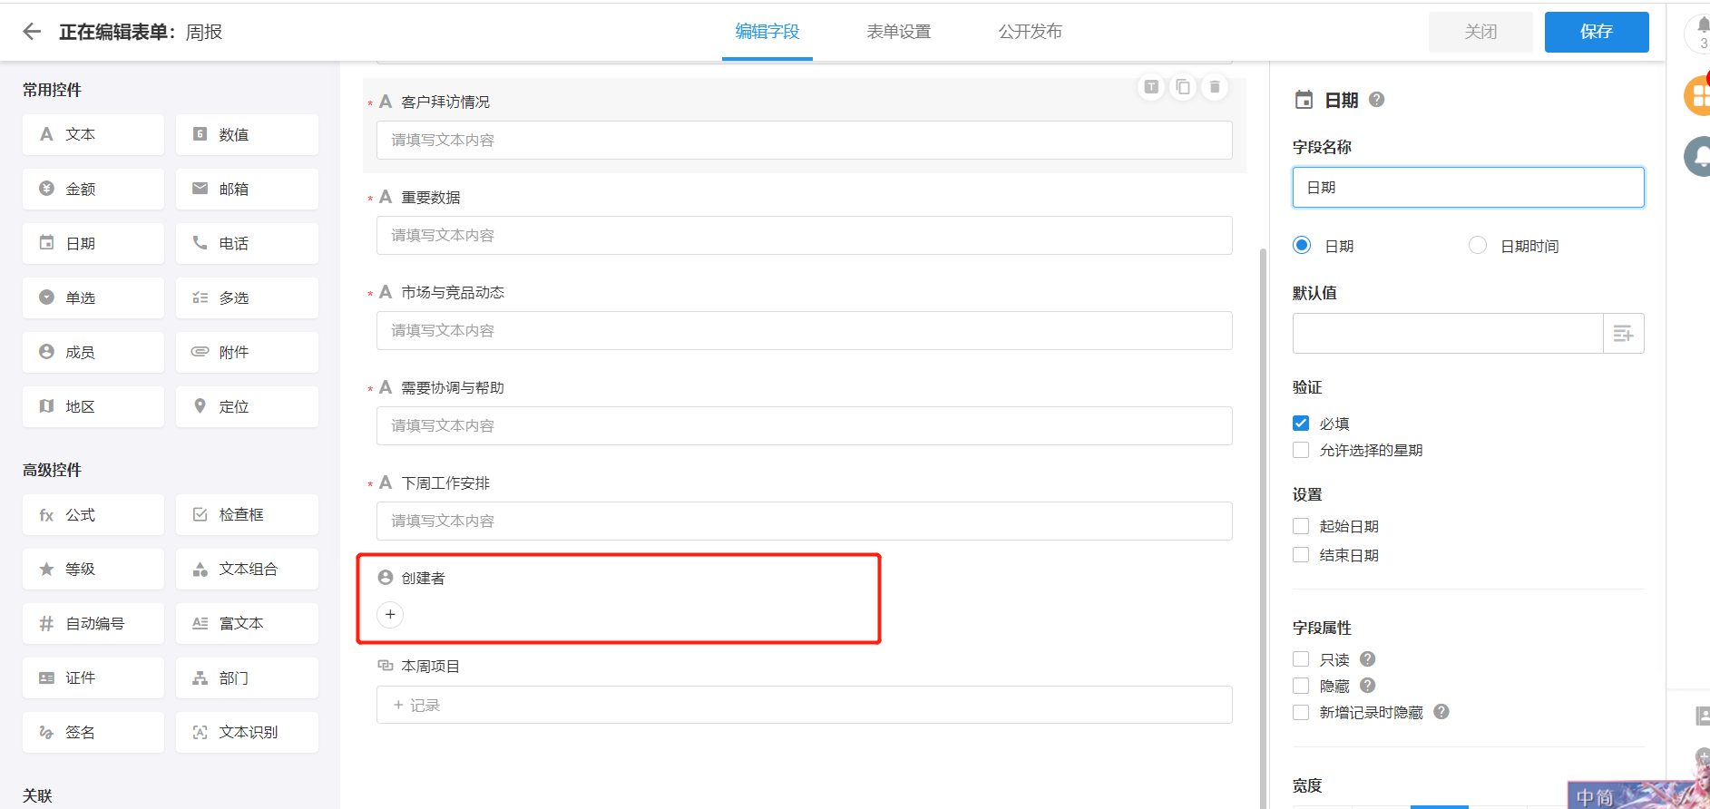
Task: Add a record in 本周项目
Action: pos(804,705)
